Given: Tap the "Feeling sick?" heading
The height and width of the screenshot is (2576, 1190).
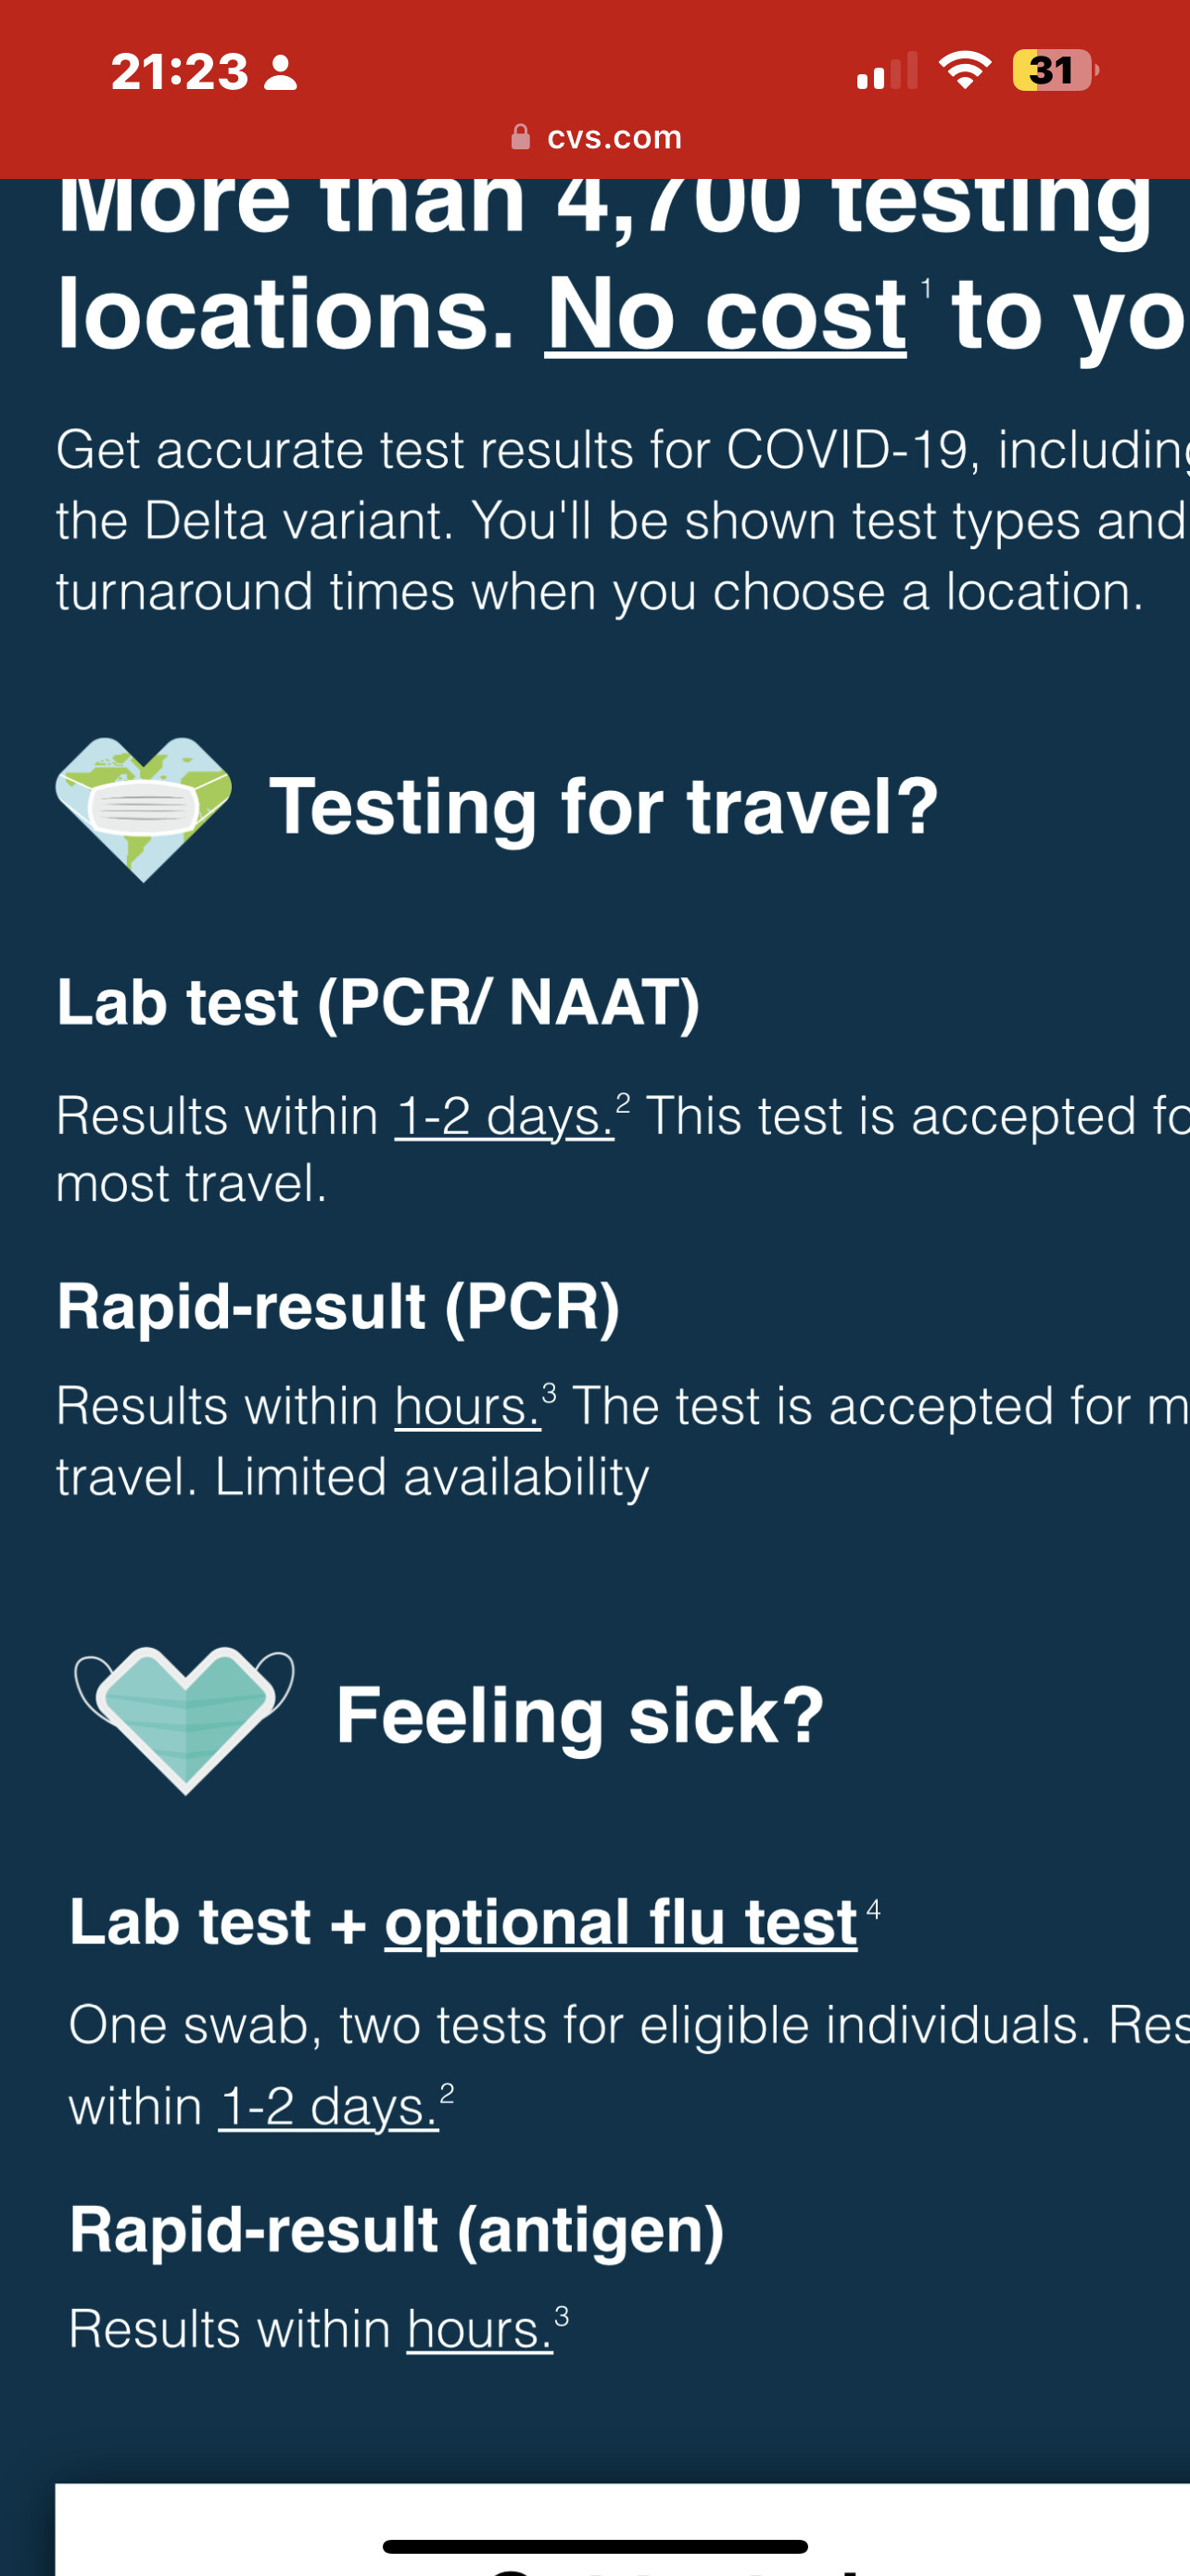Looking at the screenshot, I should (579, 1715).
